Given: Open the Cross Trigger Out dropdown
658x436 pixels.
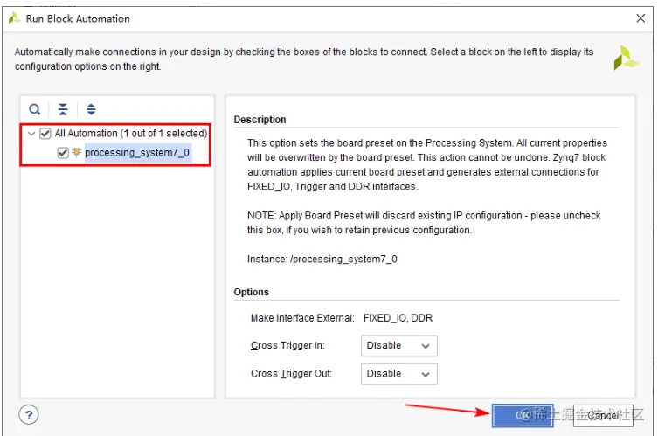Looking at the screenshot, I should coord(399,374).
